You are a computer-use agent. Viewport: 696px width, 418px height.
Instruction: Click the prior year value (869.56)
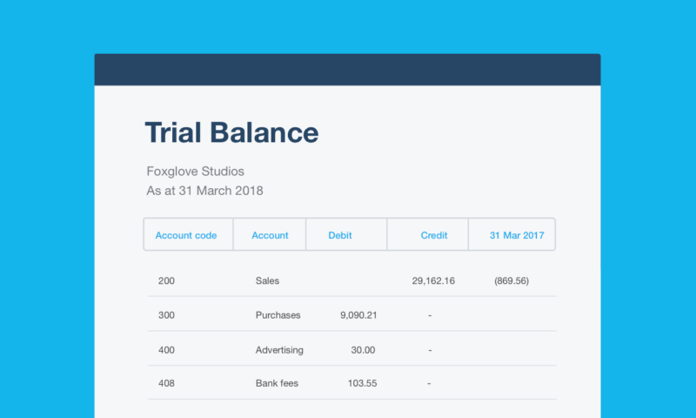(x=511, y=281)
